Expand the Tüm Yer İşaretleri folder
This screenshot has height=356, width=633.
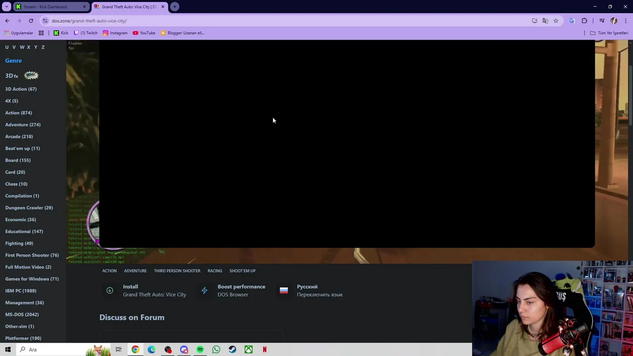point(609,33)
